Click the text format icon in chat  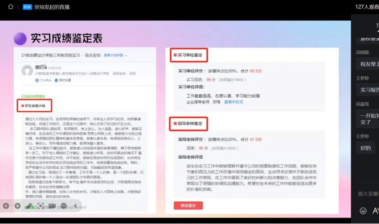tap(375, 211)
